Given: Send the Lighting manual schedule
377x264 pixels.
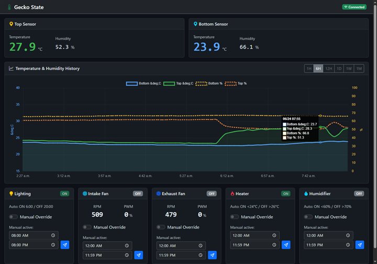Looking at the screenshot, I should click(65, 245).
